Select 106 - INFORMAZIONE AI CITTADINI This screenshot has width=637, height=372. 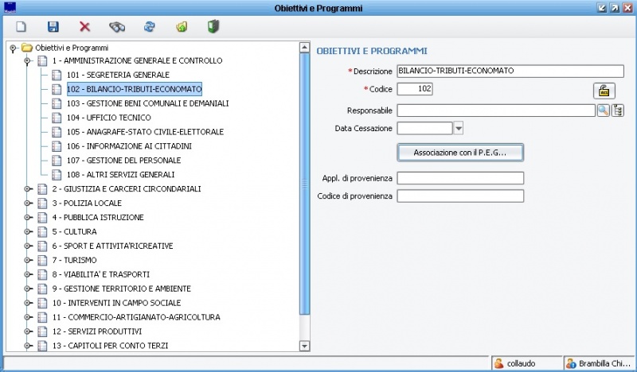coord(129,146)
